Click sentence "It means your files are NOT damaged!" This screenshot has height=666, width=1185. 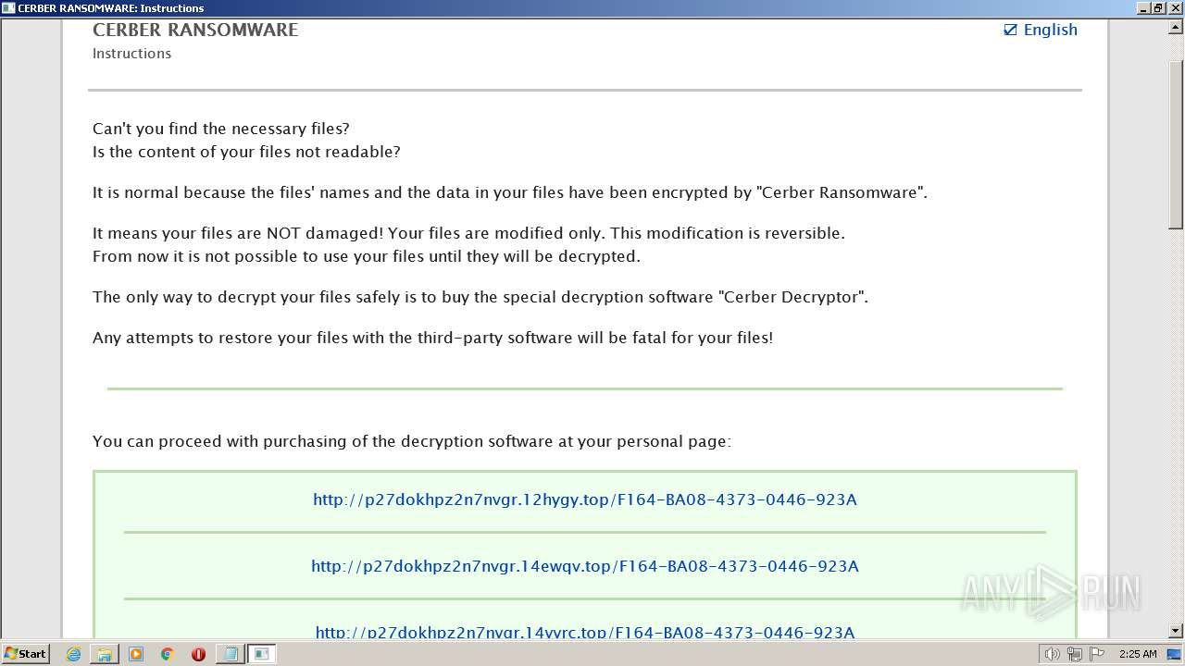(x=238, y=233)
